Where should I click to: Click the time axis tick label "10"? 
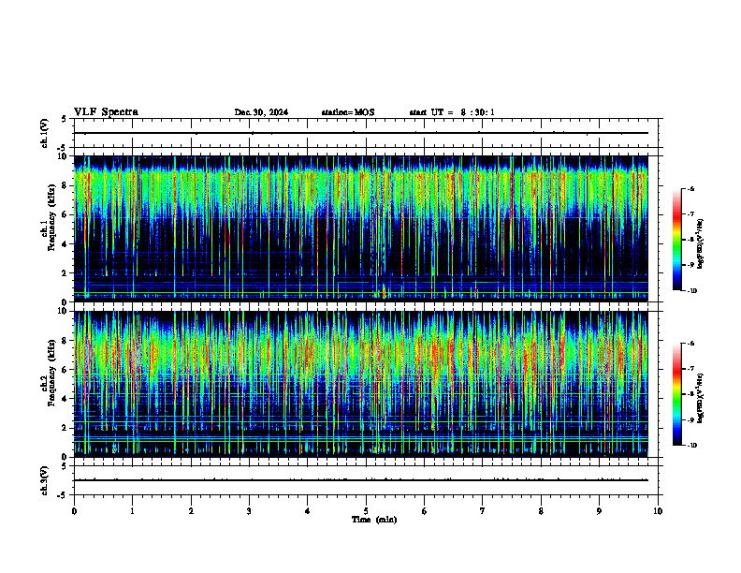point(658,511)
